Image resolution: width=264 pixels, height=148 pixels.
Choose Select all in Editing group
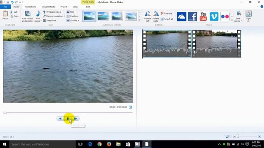point(167,19)
